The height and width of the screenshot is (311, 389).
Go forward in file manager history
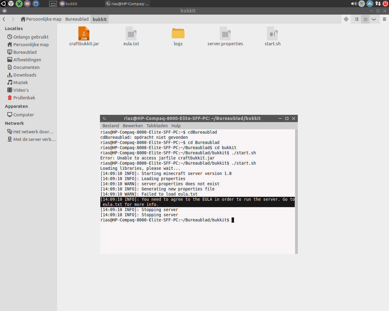(13, 19)
